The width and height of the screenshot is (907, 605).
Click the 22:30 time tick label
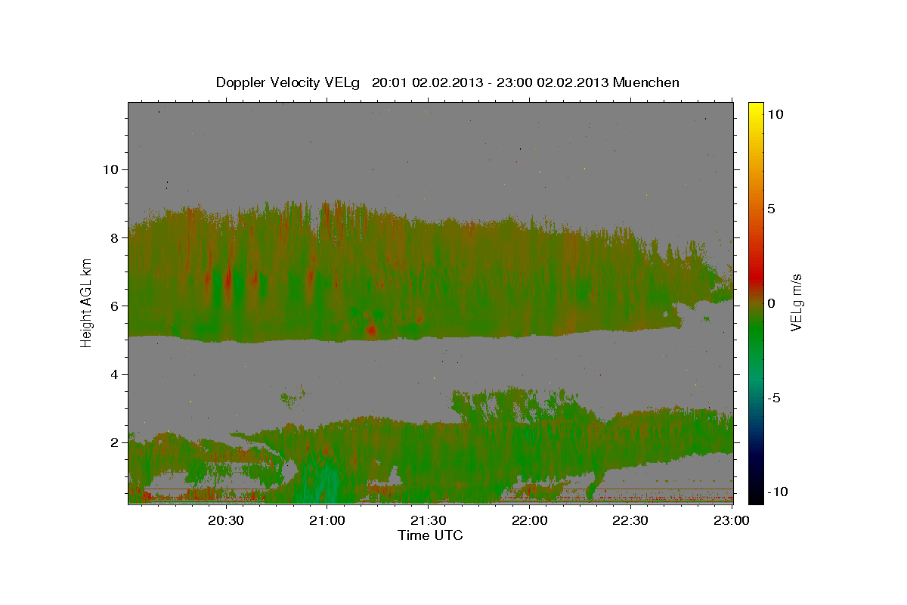[x=631, y=520]
